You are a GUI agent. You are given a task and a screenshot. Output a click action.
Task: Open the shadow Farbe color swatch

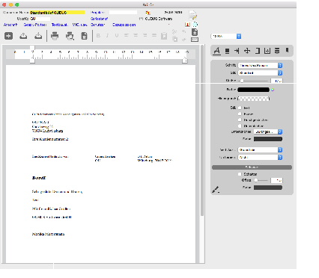[268, 188]
